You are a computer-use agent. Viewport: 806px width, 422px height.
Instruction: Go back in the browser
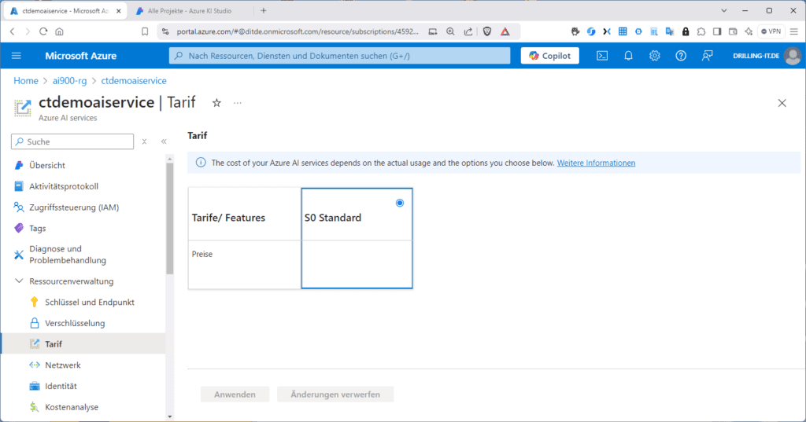13,31
